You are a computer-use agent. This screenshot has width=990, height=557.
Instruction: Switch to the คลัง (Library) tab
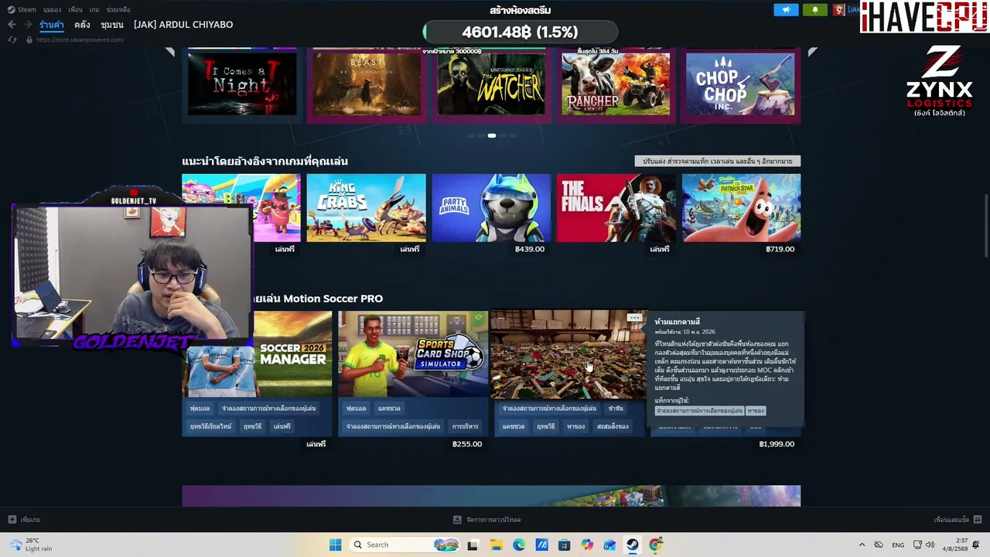(82, 25)
